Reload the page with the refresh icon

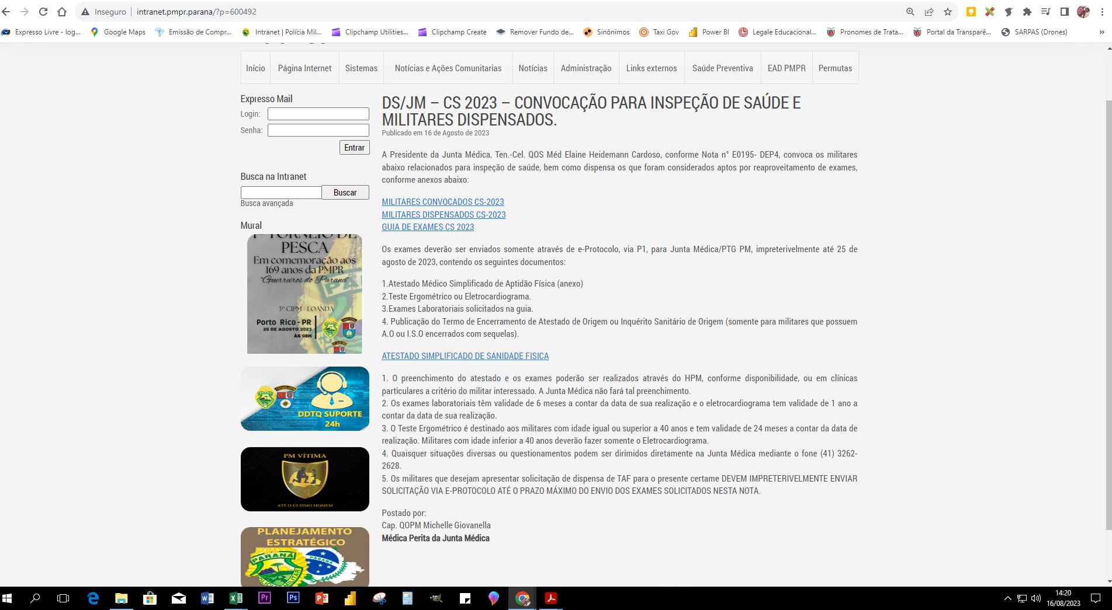click(x=43, y=12)
